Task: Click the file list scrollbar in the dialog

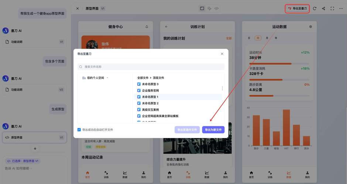Action: point(222,88)
